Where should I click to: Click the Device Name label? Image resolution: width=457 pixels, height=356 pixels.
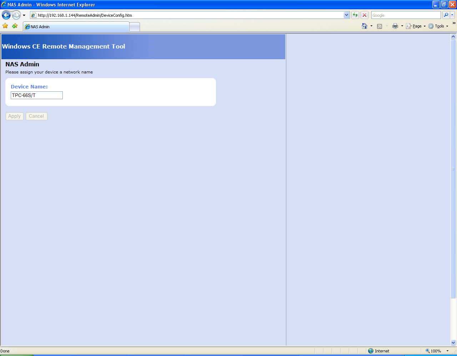click(29, 87)
